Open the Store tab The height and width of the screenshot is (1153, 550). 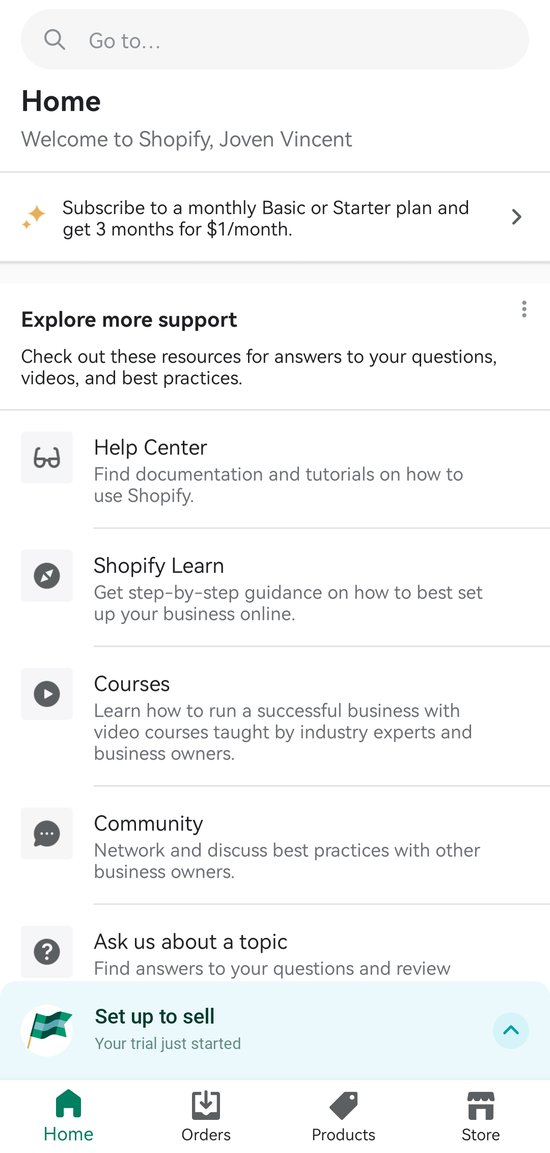pyautogui.click(x=481, y=1116)
